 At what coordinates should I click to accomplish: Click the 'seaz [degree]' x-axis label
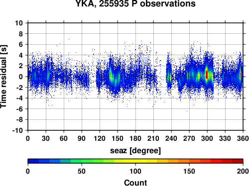pos(135,151)
